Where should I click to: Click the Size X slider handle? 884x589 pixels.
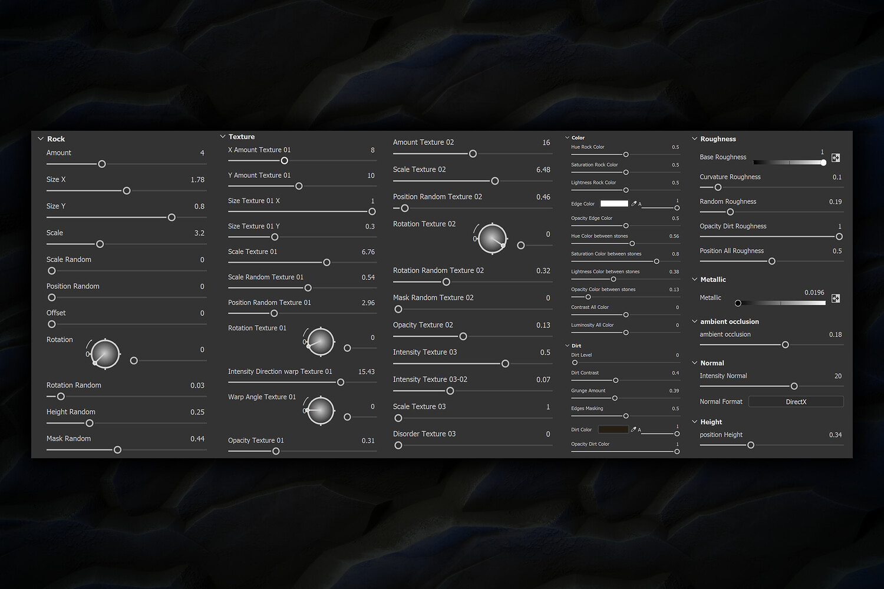[127, 191]
